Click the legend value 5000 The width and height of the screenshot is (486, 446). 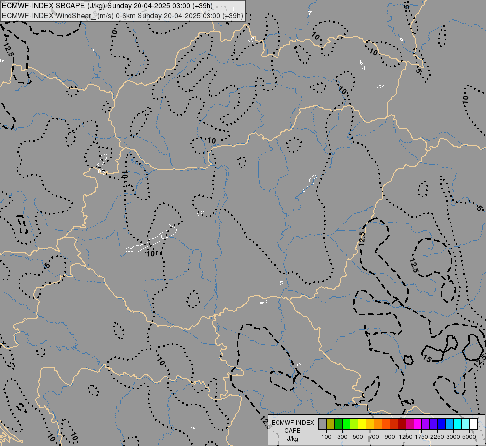(469, 437)
